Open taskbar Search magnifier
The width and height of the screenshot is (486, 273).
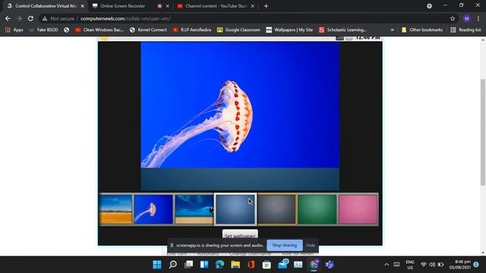173,265
